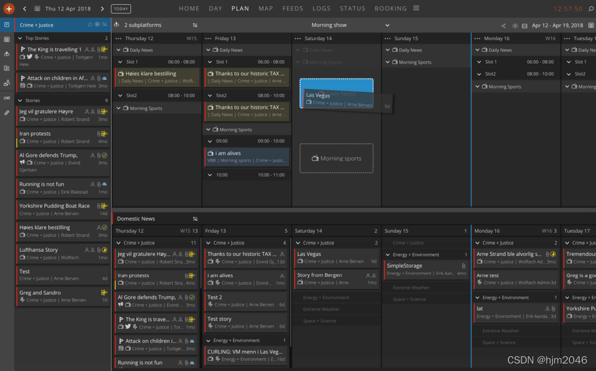This screenshot has height=371, width=596.
Task: Open 'Greg and Sandro' sidebar story
Action: click(x=63, y=296)
